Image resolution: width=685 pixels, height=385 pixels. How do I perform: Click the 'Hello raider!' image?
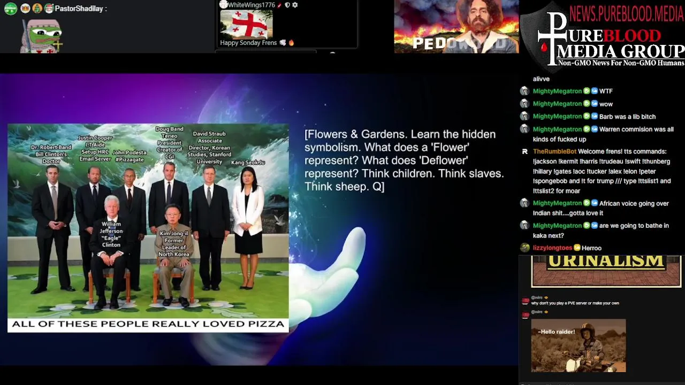click(579, 345)
